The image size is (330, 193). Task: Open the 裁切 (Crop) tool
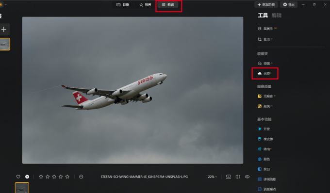pyautogui.click(x=265, y=39)
